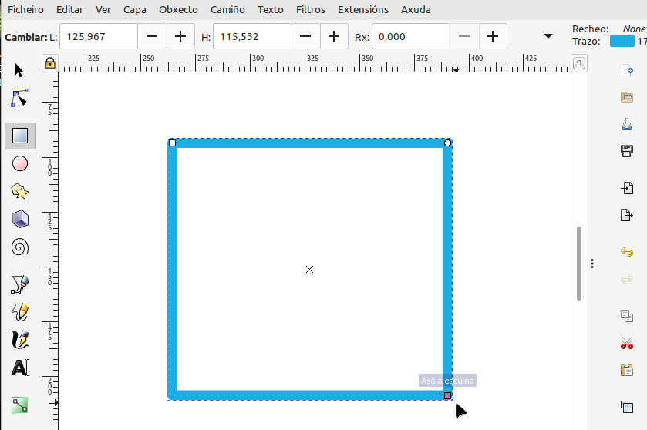Select the Ellipse circle tool

click(x=20, y=163)
